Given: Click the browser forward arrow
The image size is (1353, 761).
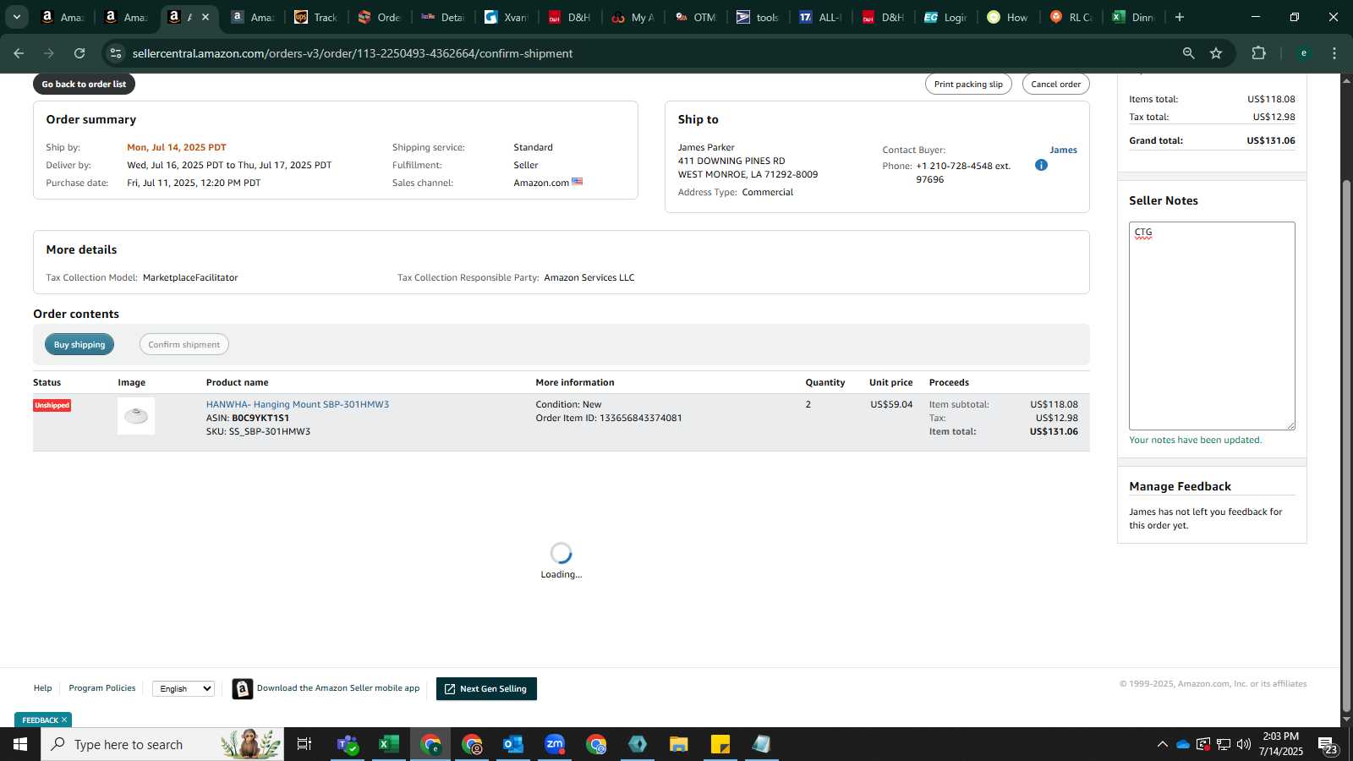Looking at the screenshot, I should 49,53.
